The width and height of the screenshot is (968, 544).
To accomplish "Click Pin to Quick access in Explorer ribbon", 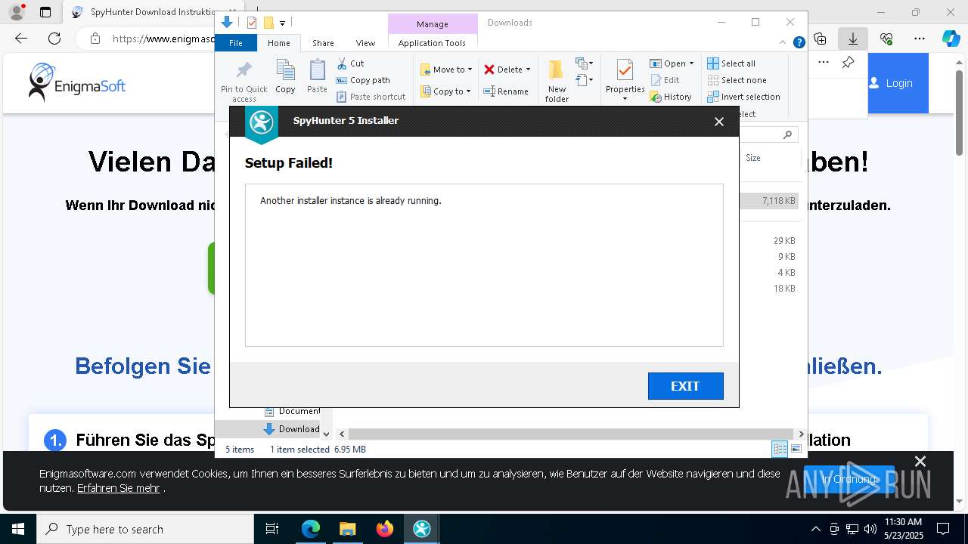I will (x=244, y=82).
